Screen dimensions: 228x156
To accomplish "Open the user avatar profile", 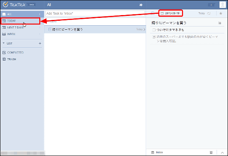I will (222, 4).
